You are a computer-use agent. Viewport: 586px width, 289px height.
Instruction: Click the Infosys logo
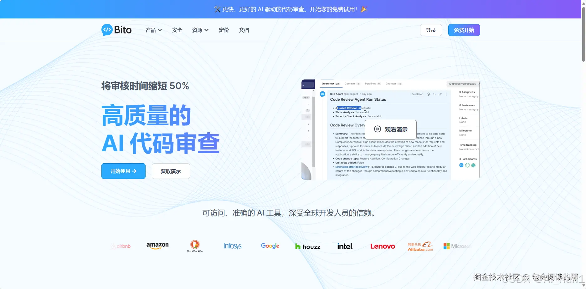point(232,246)
